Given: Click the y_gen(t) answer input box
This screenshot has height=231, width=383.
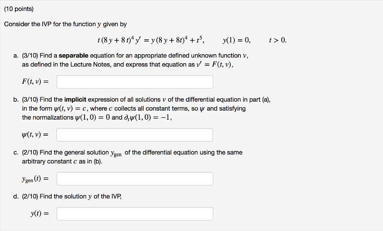Looking at the screenshot, I should tap(135, 179).
